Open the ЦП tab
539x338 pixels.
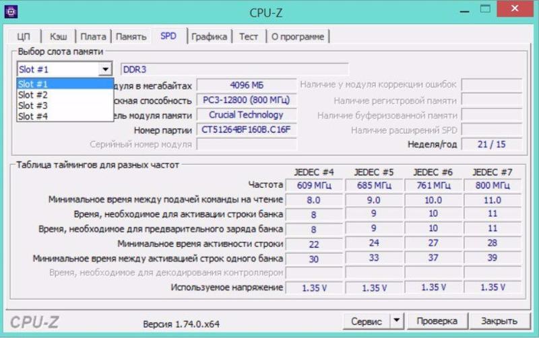pyautogui.click(x=24, y=36)
